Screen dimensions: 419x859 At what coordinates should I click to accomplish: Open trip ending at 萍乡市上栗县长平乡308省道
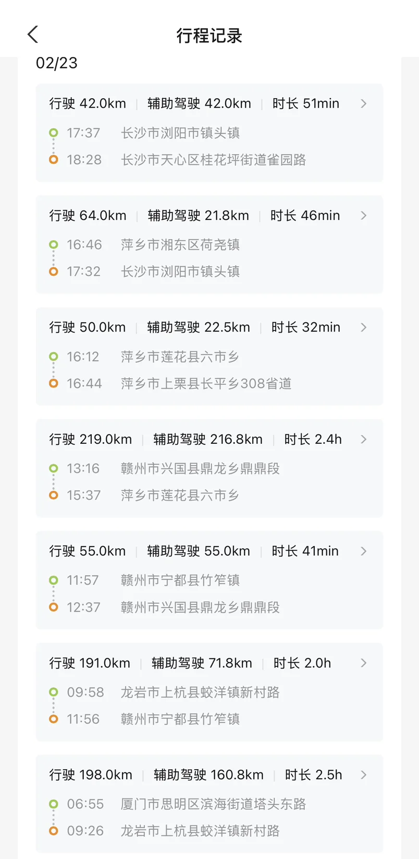206,383
